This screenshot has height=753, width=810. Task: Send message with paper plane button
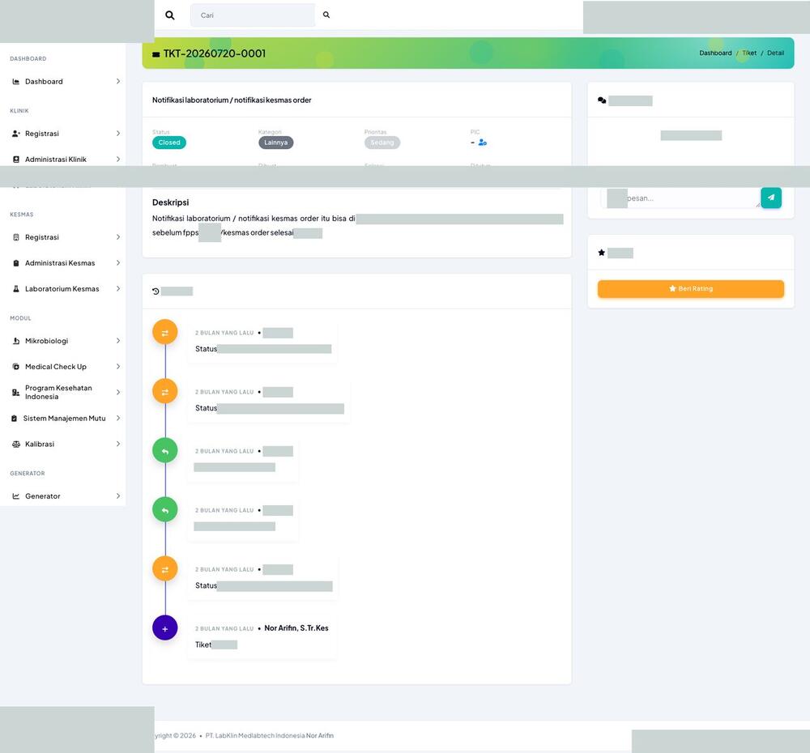click(x=771, y=198)
